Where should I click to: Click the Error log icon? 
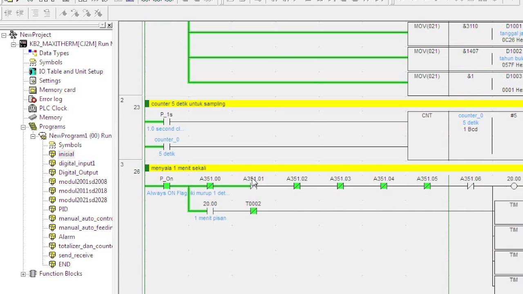coord(33,99)
